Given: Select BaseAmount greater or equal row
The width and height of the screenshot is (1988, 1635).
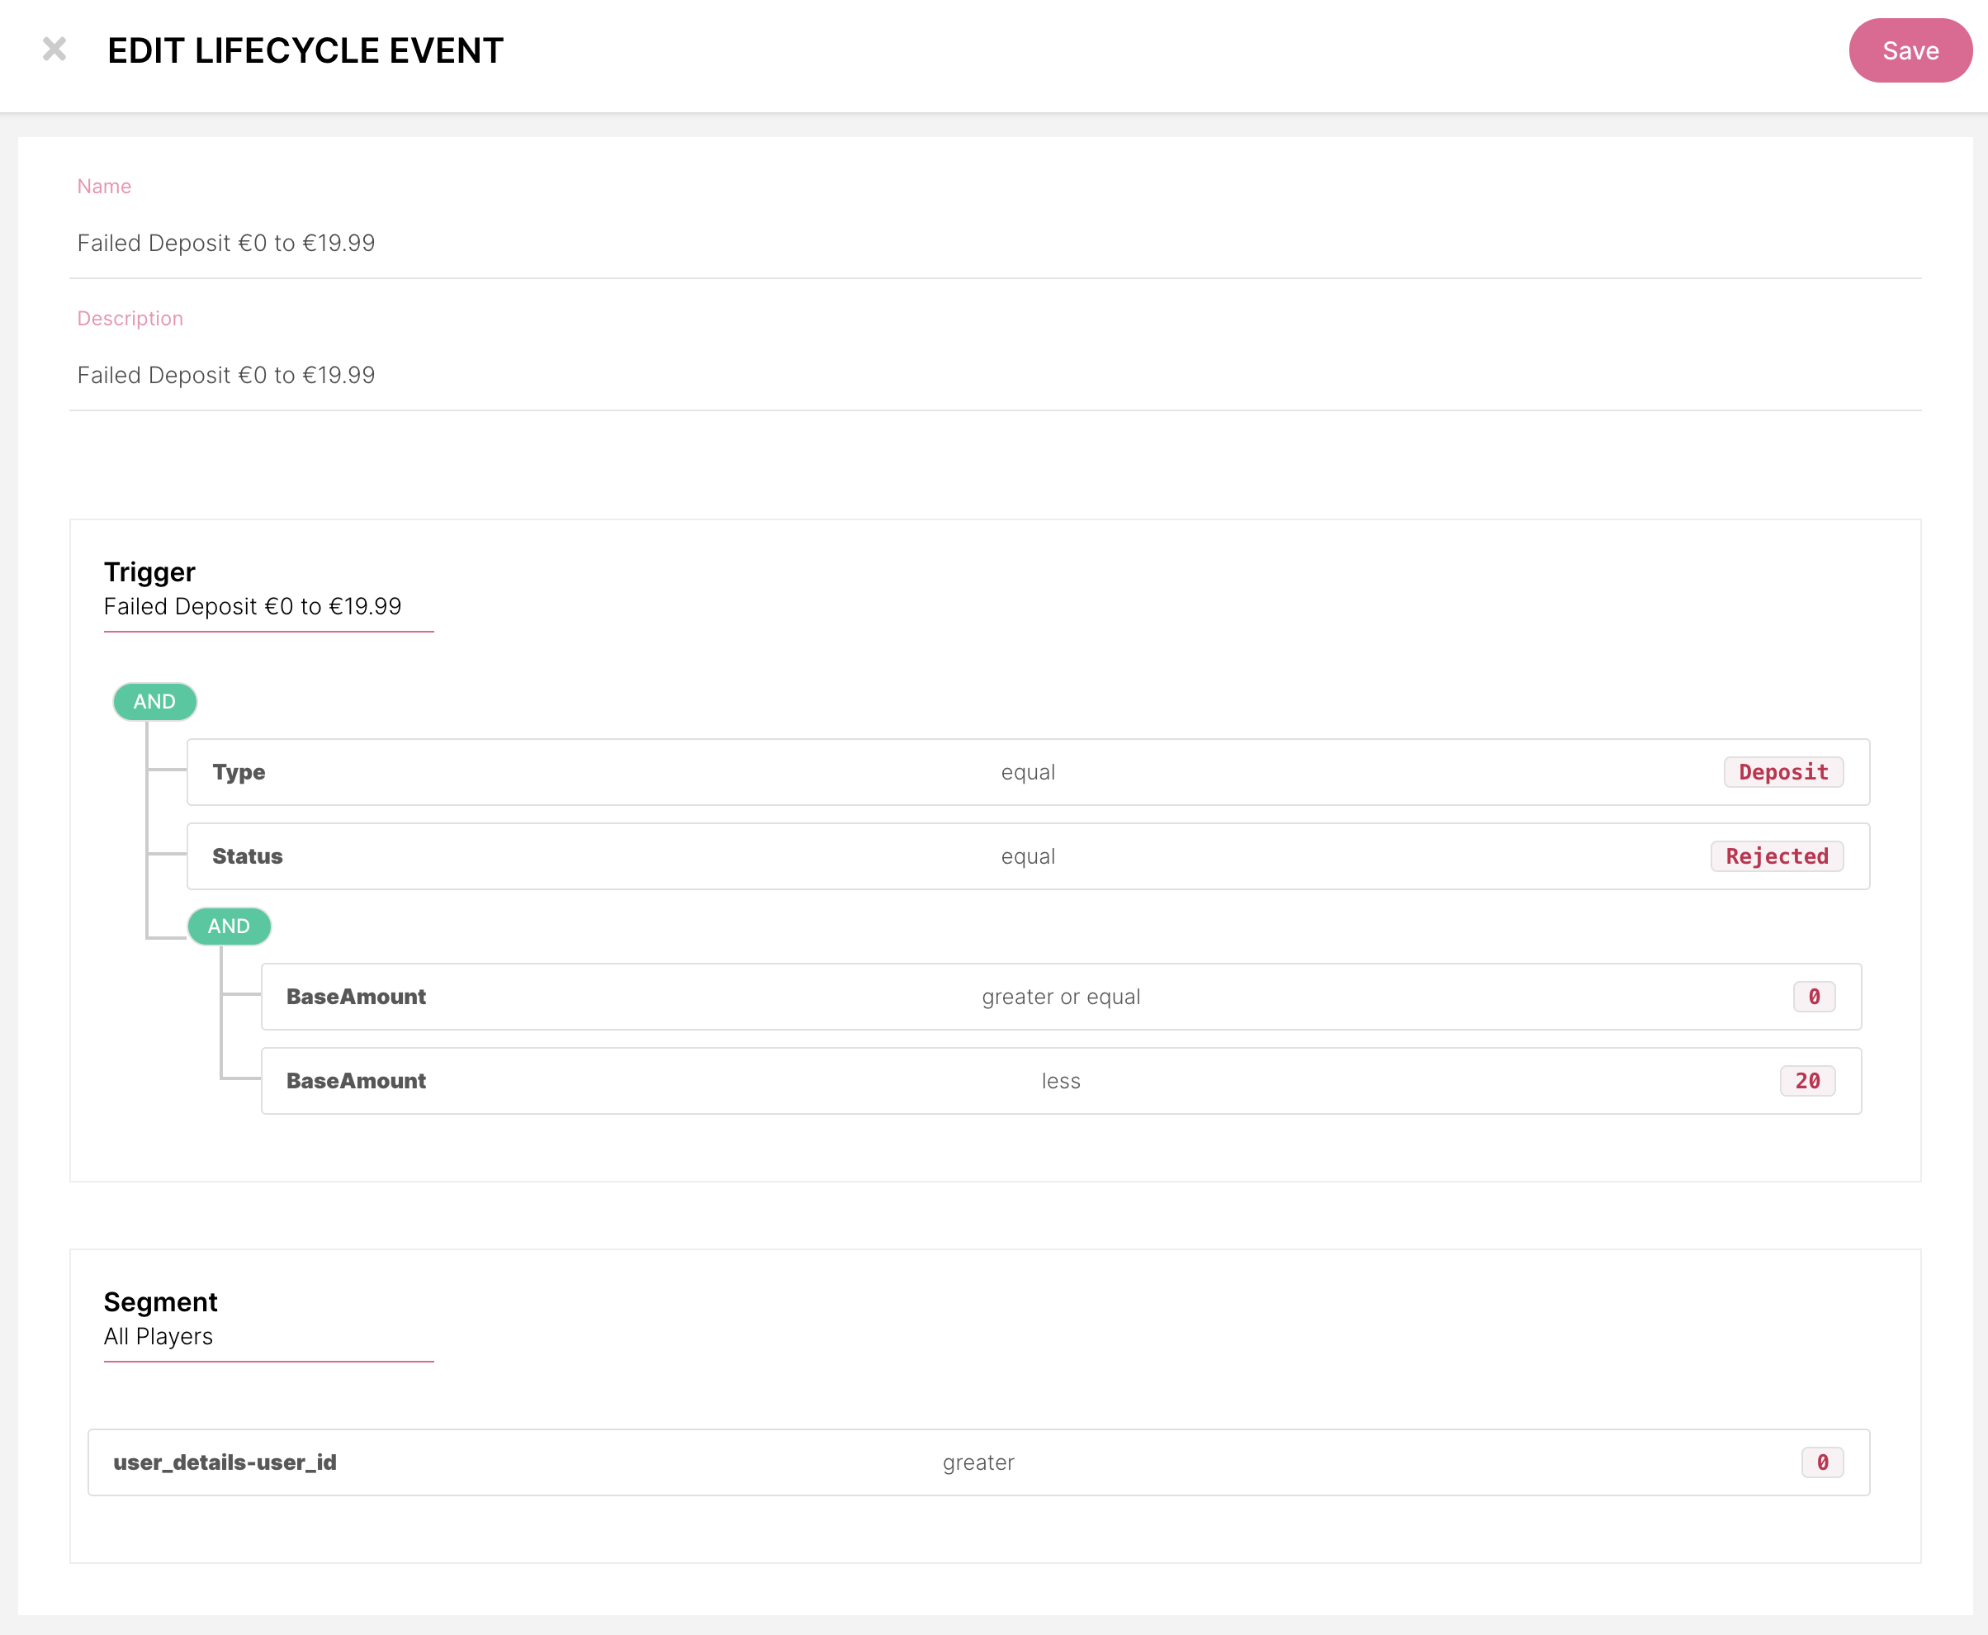Looking at the screenshot, I should pos(1059,998).
